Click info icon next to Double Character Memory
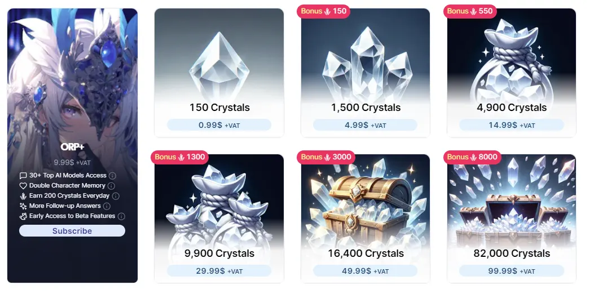This screenshot has width=603, height=294. point(111,186)
